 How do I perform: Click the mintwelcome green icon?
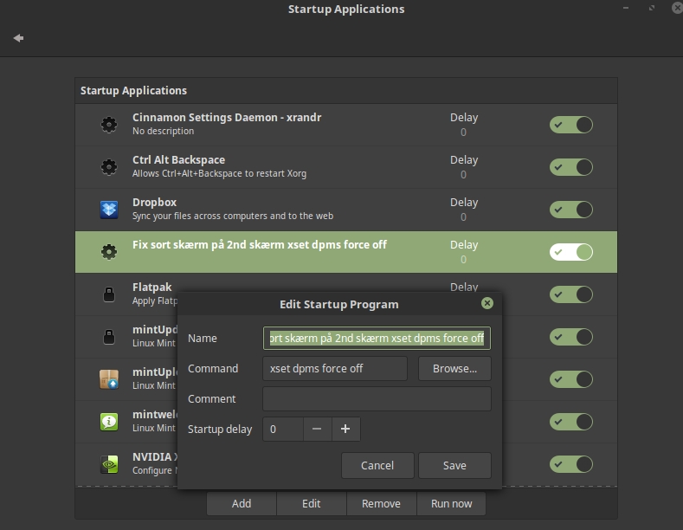click(109, 422)
